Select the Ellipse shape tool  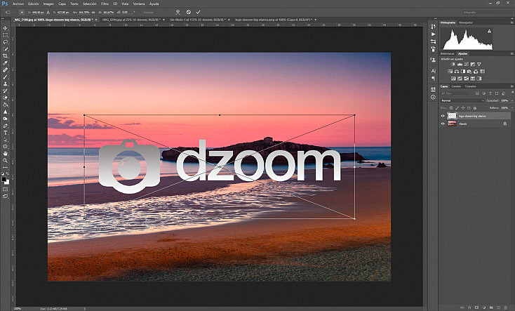tap(5, 147)
